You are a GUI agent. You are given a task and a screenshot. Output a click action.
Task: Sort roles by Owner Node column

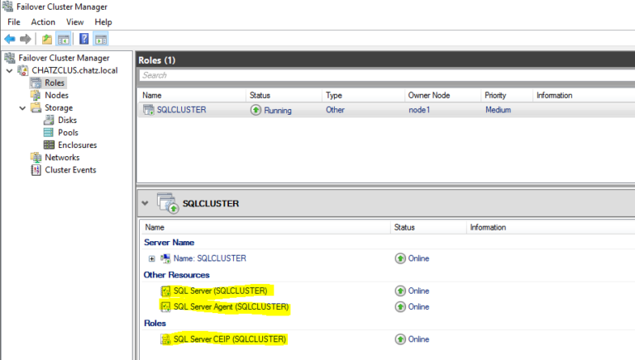point(428,96)
